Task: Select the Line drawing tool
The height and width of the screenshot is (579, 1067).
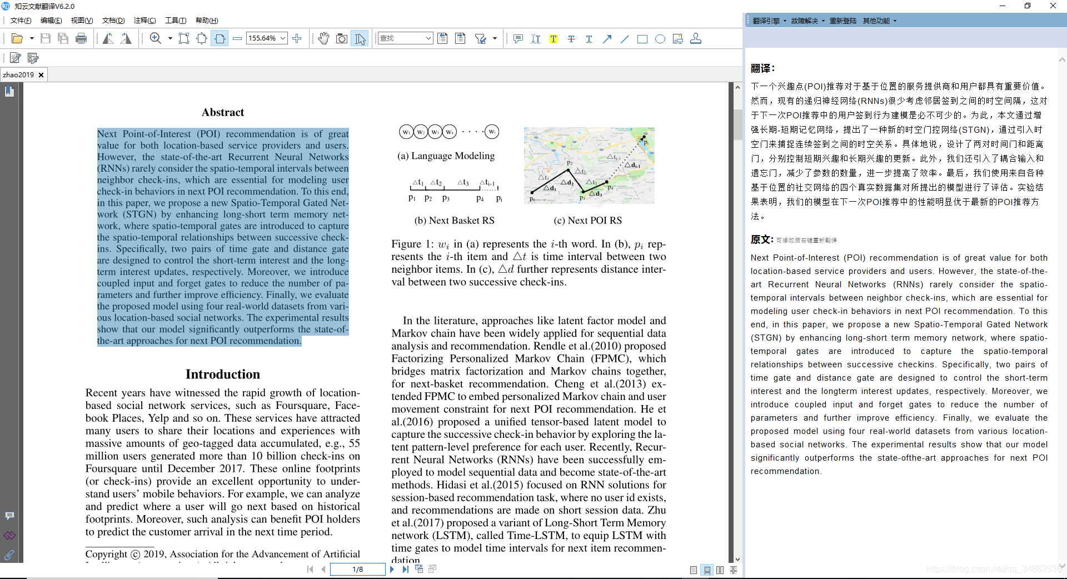Action: coord(625,38)
